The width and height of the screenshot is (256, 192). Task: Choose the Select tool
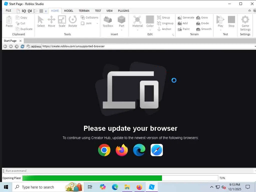(x=41, y=21)
